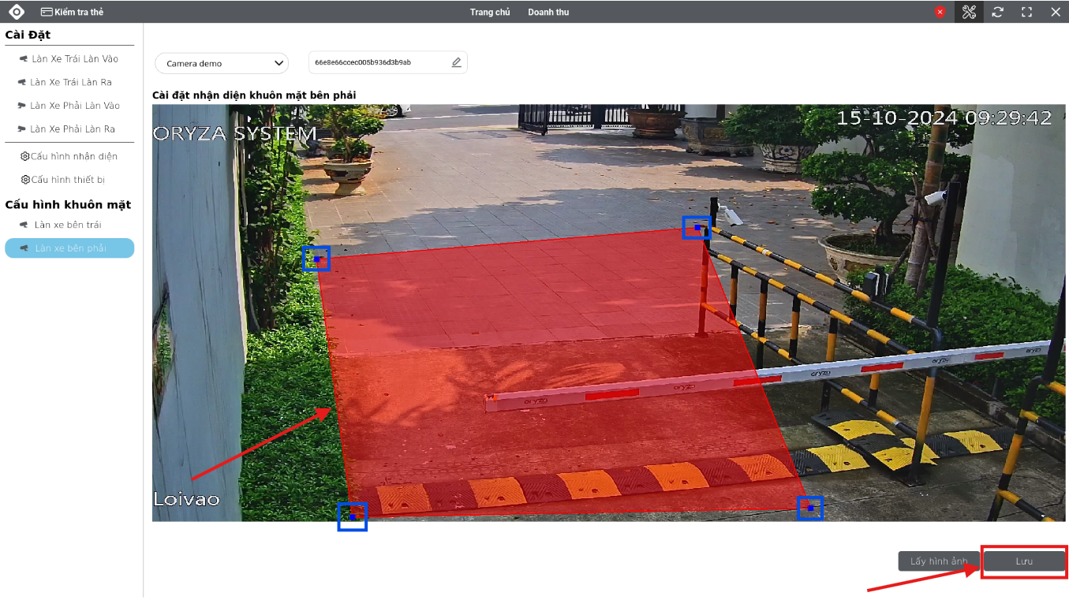Select Làn Xe Phải Làn Ra
The width and height of the screenshot is (1069, 600).
66,129
